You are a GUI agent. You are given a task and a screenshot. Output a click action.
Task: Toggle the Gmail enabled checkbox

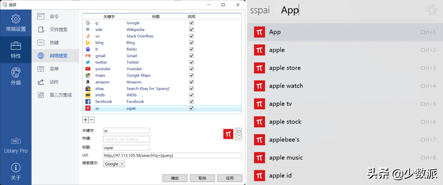[x=191, y=56]
